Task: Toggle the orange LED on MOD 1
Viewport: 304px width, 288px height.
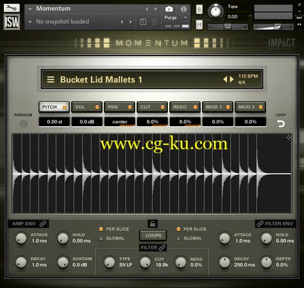Action: [x=228, y=107]
